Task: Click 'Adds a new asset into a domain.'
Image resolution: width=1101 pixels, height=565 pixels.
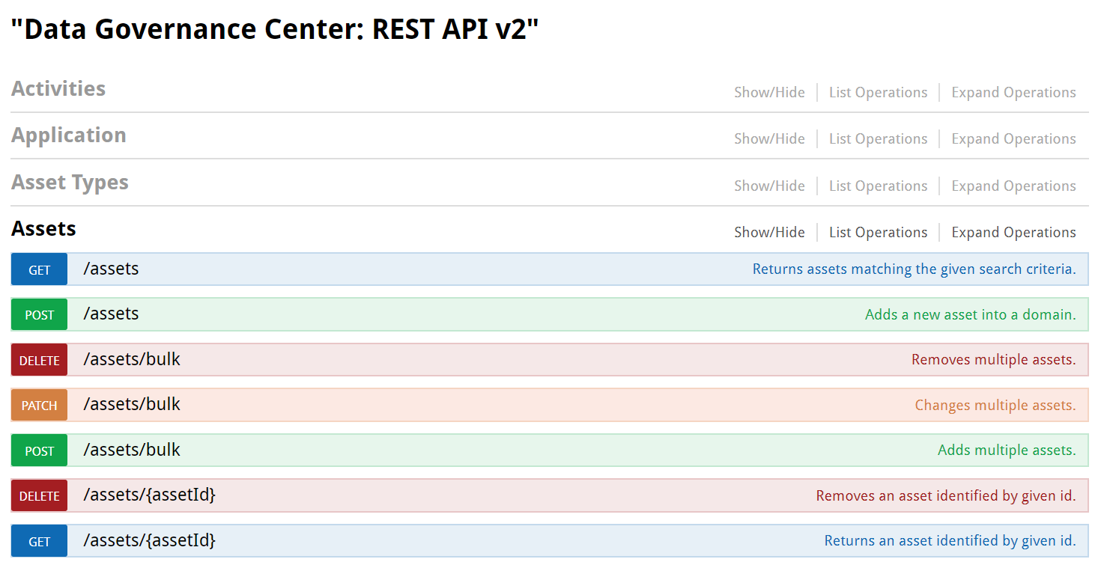Action: click(971, 315)
